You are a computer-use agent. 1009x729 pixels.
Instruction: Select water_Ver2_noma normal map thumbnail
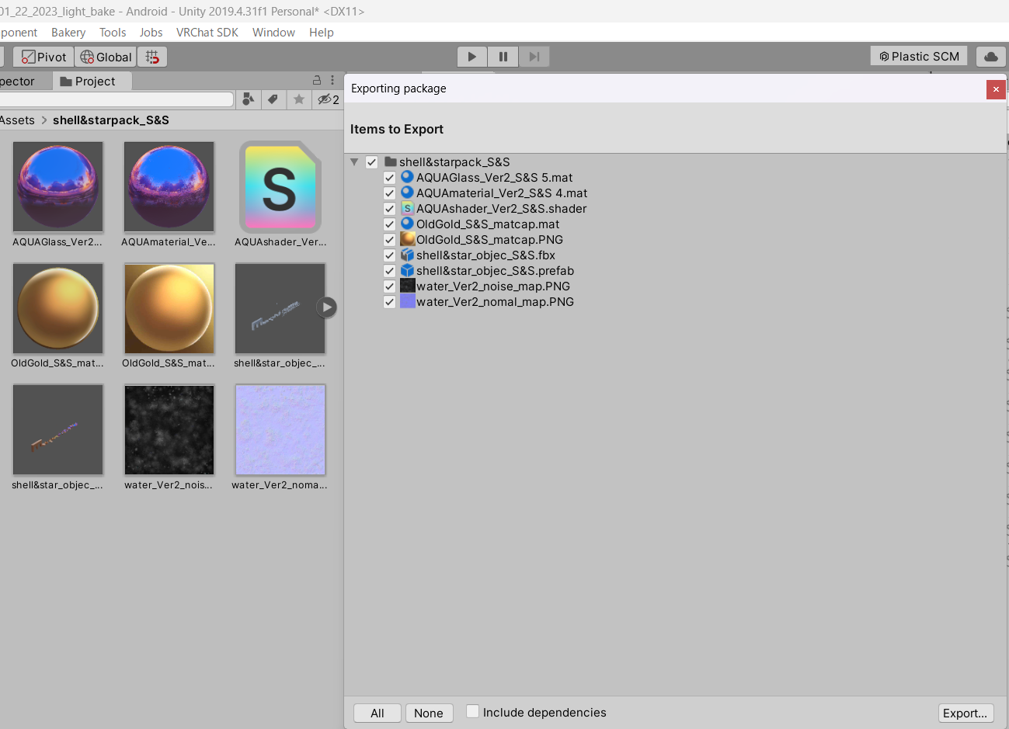tap(280, 429)
